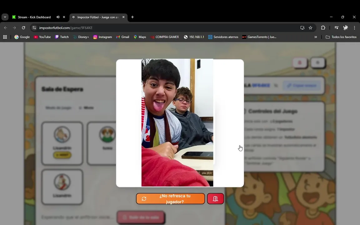Reload the impostorfutbol page
This screenshot has width=360, height=225.
(23, 28)
